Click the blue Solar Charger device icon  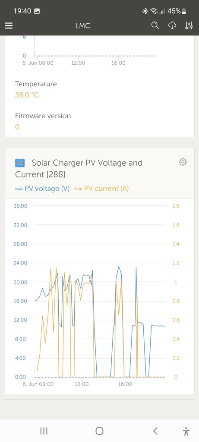tap(20, 163)
